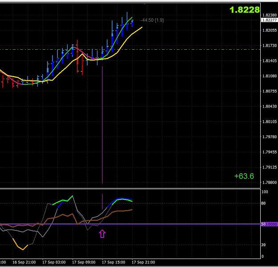Click the 1.80105 price scale value
278x267 pixels.
269,121
